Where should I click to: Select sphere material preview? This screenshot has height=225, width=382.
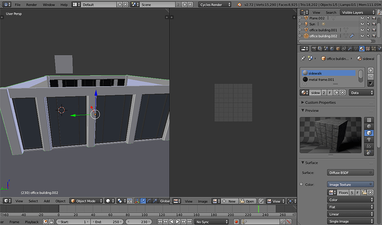click(x=369, y=127)
